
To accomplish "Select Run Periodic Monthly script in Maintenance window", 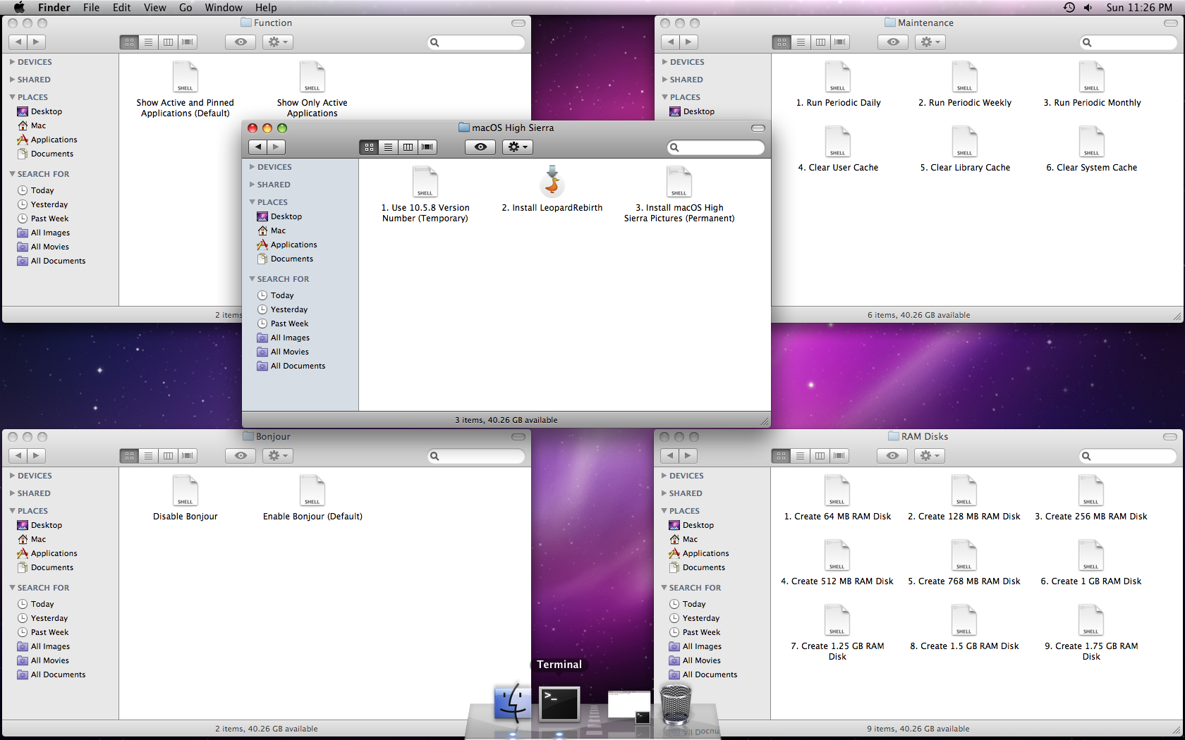I will 1092,77.
